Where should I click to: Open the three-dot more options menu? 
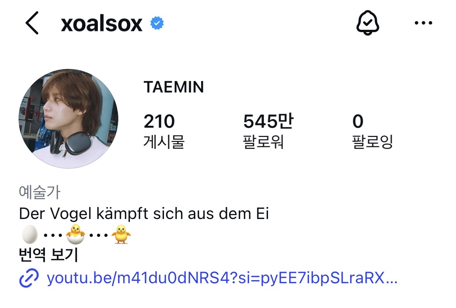[424, 23]
